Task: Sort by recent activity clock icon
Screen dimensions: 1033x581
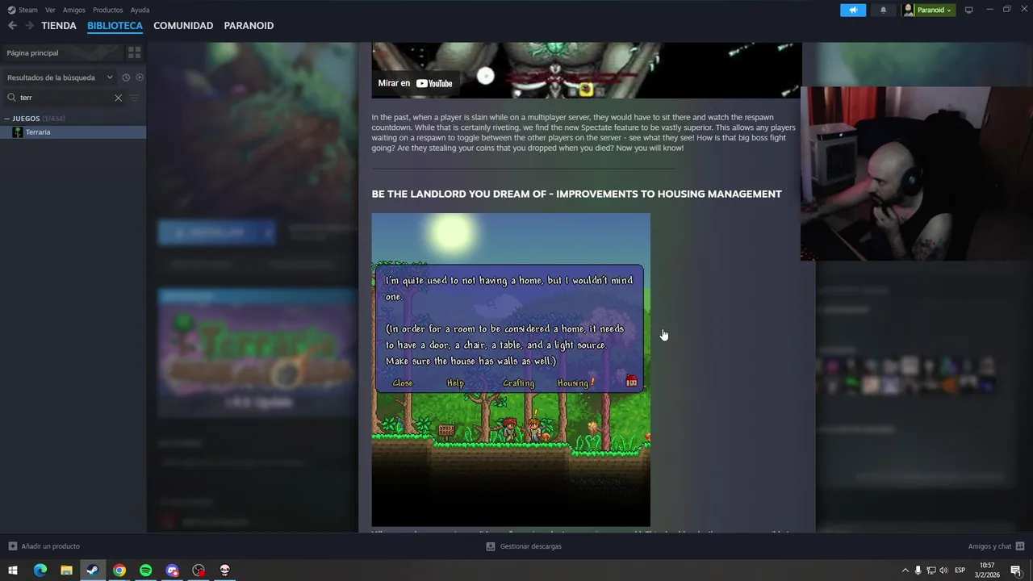Action: click(x=126, y=77)
